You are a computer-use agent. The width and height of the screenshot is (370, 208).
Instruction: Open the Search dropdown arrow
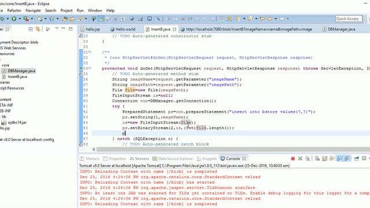tap(86, 19)
